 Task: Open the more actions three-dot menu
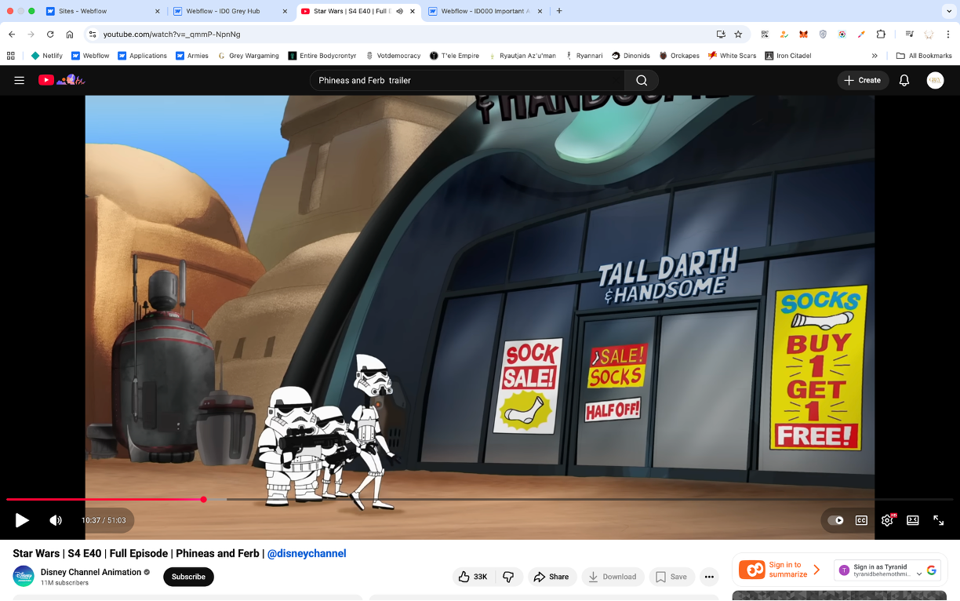[709, 577]
